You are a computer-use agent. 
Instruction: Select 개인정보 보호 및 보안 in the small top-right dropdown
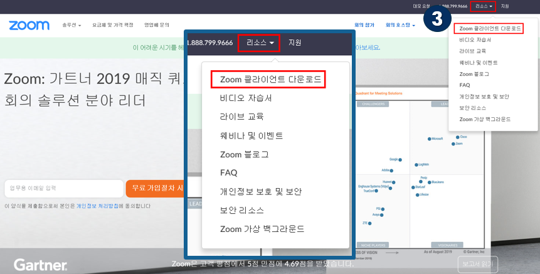coord(484,97)
